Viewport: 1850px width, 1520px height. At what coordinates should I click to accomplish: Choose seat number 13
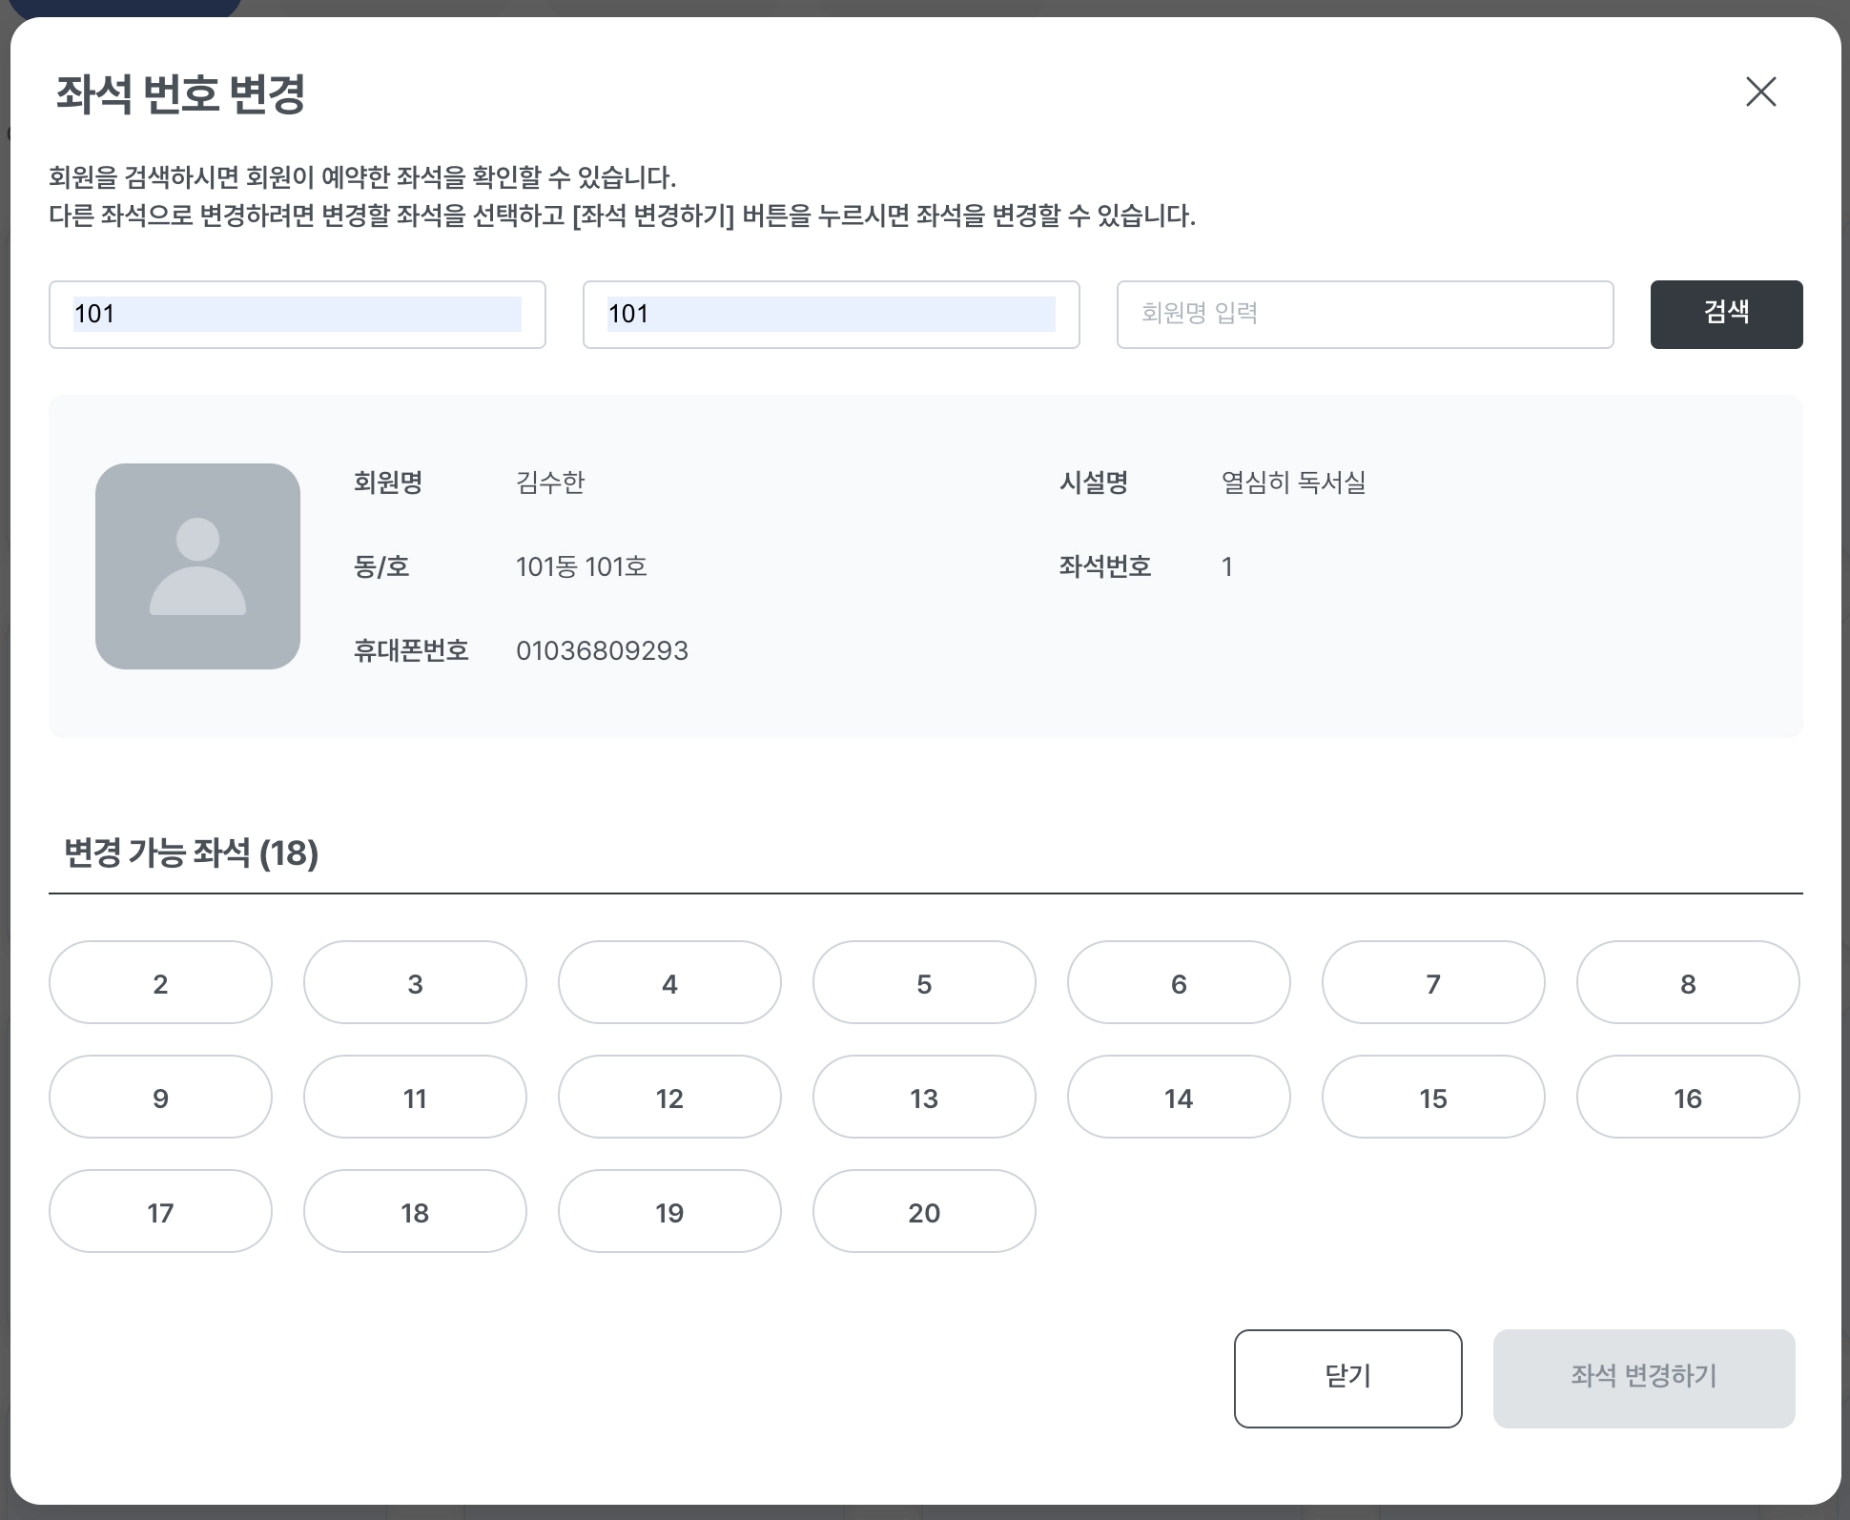point(924,1098)
